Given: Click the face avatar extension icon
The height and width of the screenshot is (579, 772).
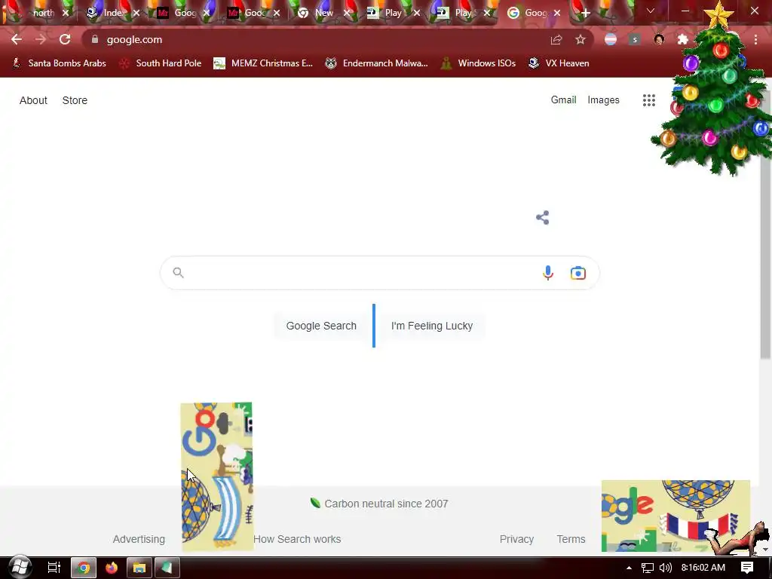Looking at the screenshot, I should click(659, 39).
